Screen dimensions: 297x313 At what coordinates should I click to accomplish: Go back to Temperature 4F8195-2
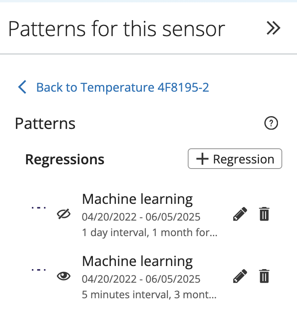click(122, 87)
